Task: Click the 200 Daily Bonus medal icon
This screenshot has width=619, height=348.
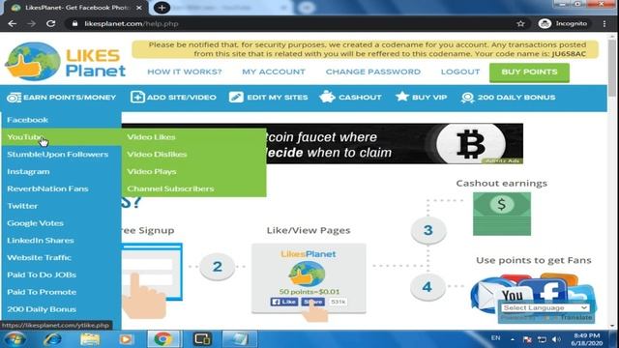Action: pyautogui.click(x=467, y=98)
